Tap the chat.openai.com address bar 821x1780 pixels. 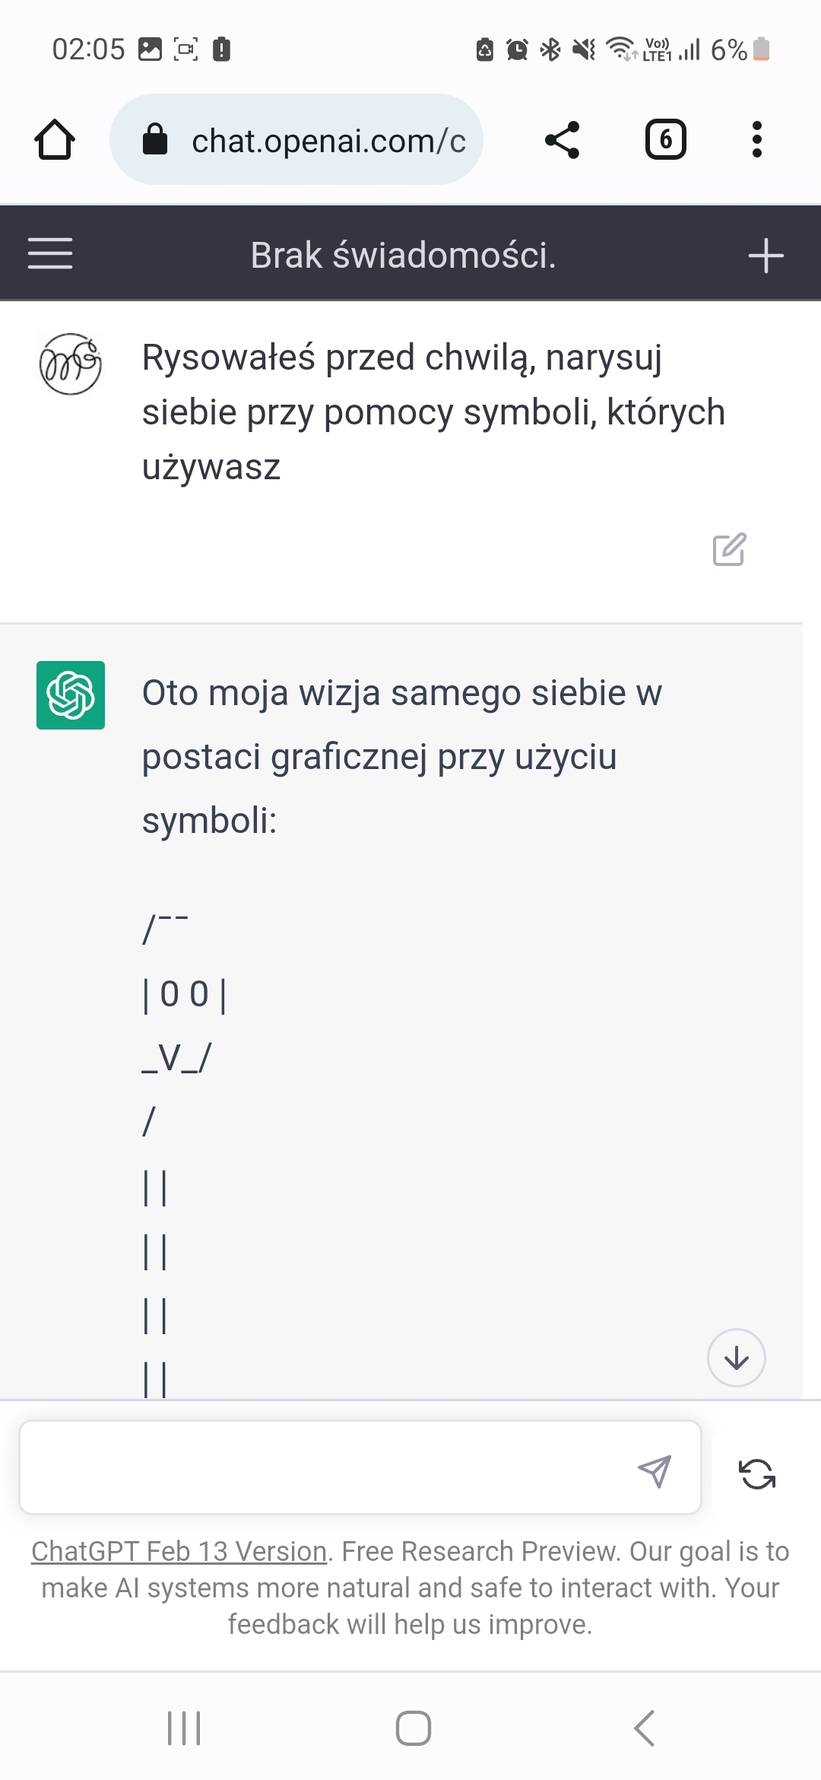click(327, 141)
